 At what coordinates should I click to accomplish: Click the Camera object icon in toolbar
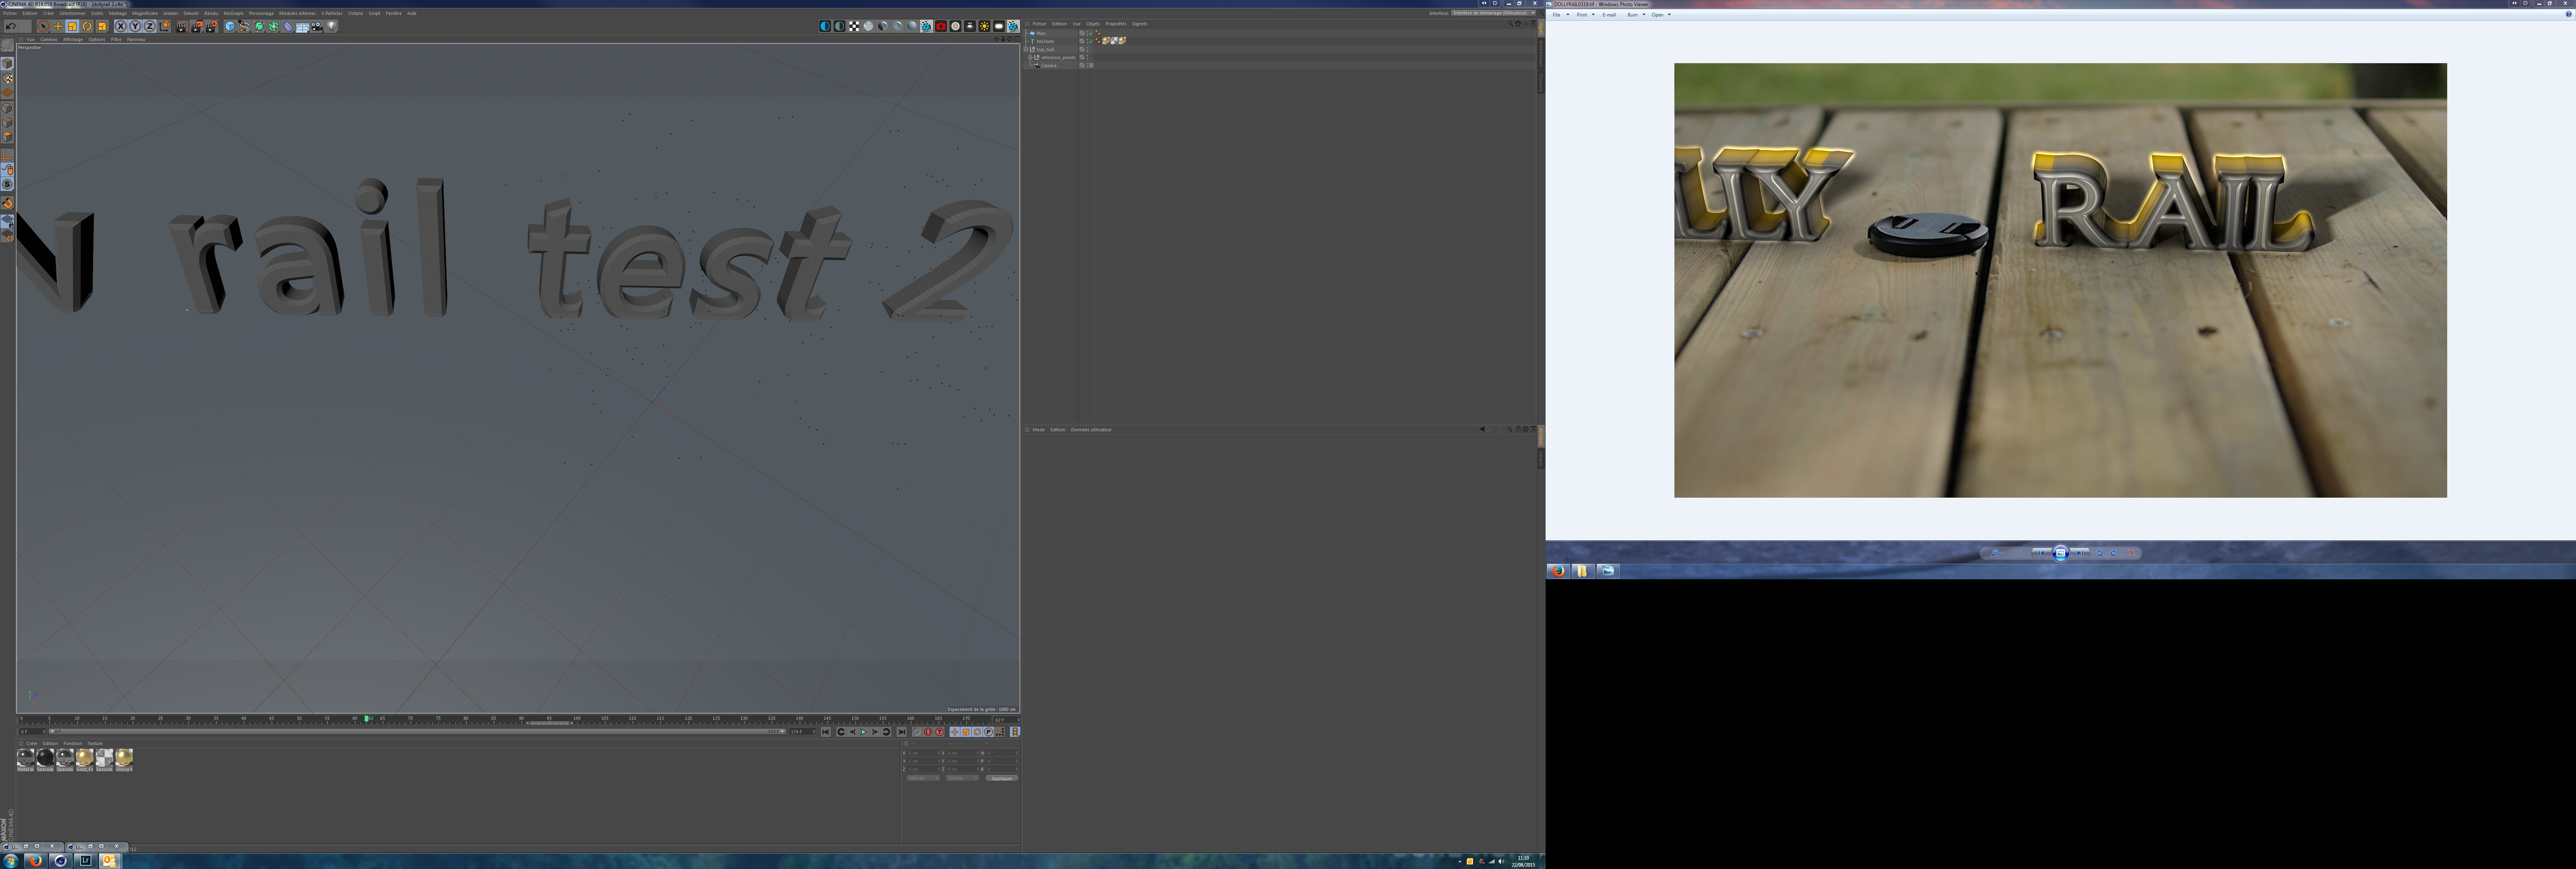click(317, 26)
